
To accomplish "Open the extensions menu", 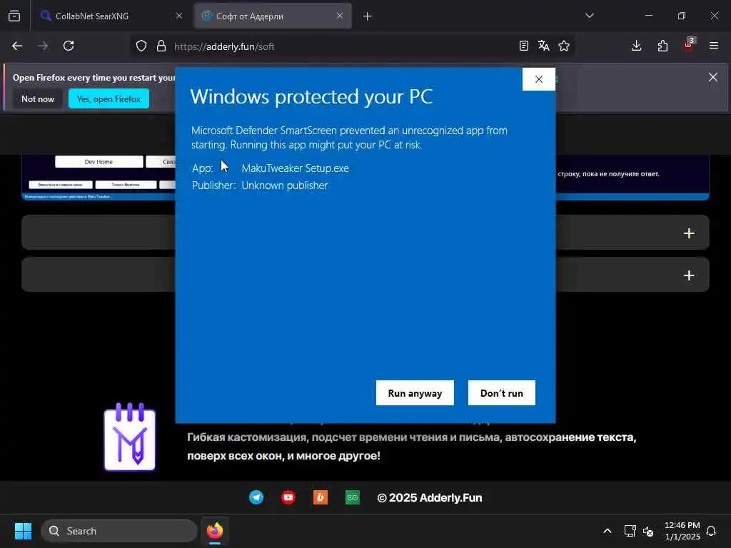I will 662,46.
